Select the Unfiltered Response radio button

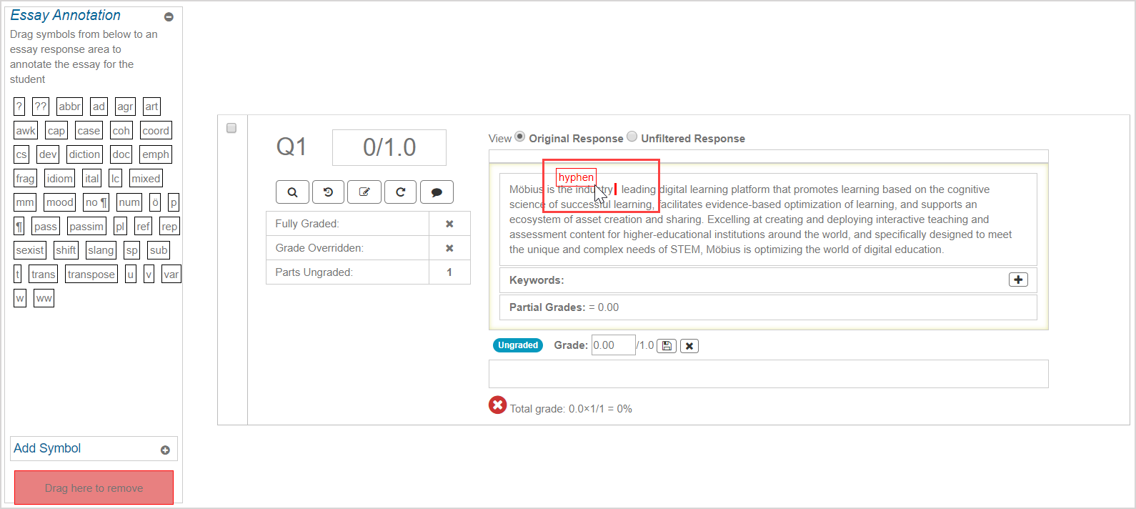click(632, 137)
